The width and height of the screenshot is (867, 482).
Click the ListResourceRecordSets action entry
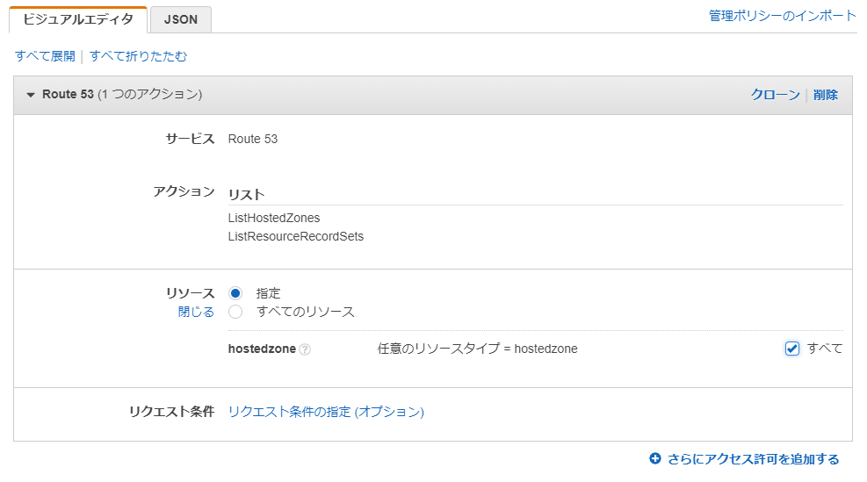296,236
